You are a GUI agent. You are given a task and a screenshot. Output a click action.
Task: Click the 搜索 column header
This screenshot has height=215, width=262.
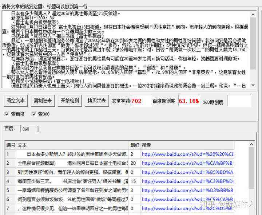(x=187, y=145)
